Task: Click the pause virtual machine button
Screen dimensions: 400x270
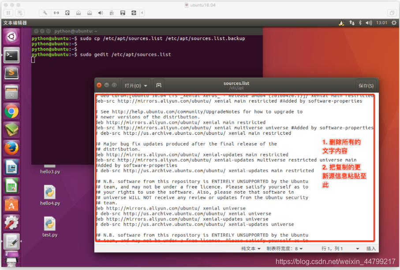Action: (x=8, y=13)
